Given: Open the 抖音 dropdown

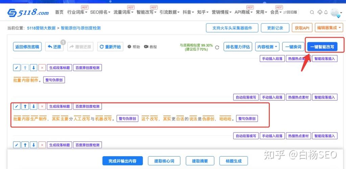Looking at the screenshot, I should (x=188, y=13).
